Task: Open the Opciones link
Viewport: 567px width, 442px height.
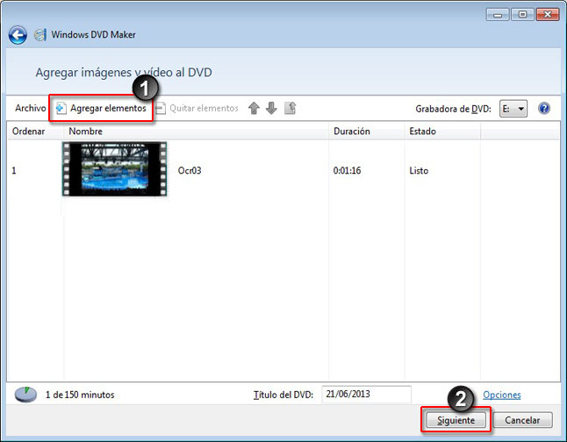Action: tap(502, 395)
